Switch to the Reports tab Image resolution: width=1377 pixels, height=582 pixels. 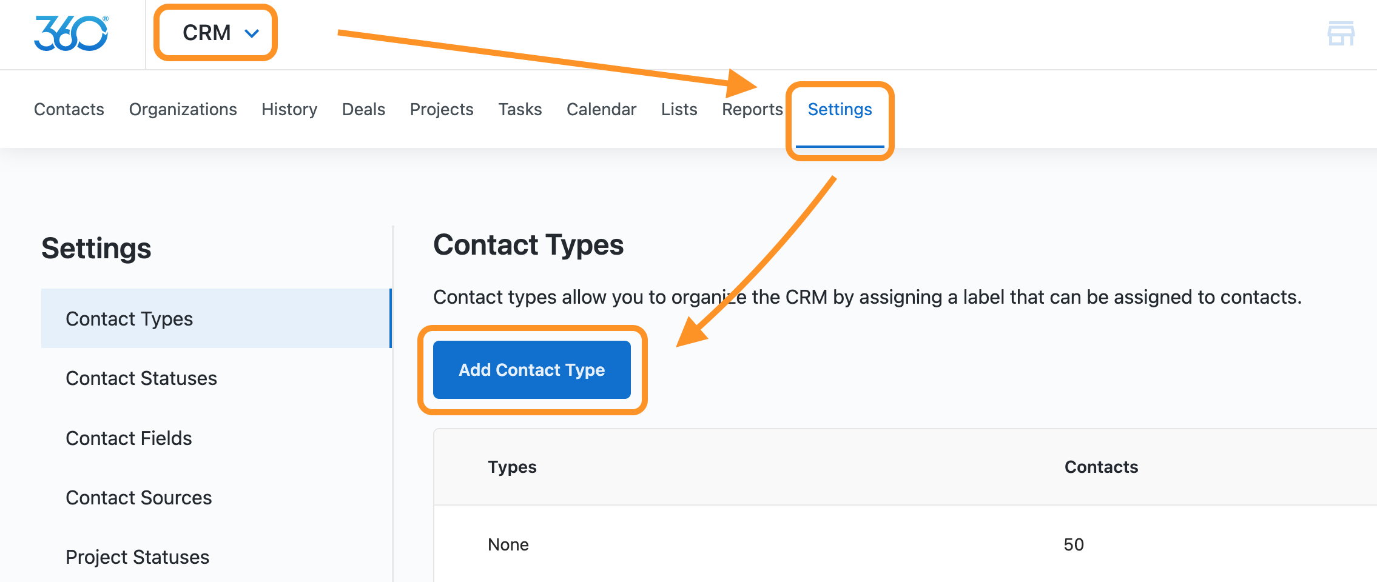tap(752, 109)
